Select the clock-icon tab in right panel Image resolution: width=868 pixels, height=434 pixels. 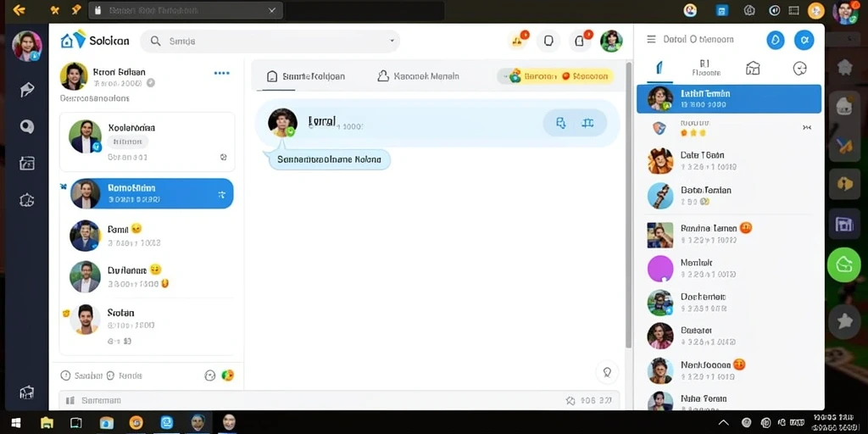[799, 68]
